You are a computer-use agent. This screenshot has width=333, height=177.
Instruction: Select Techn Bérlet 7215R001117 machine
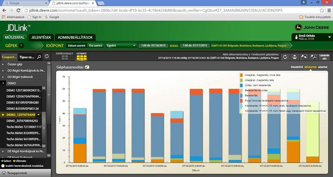pyautogui.click(x=24, y=127)
